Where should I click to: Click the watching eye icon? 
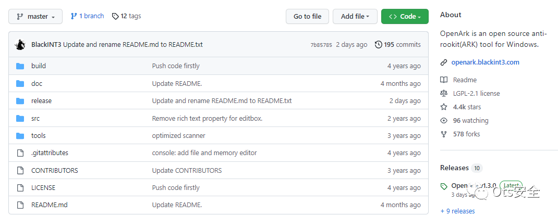tap(443, 120)
